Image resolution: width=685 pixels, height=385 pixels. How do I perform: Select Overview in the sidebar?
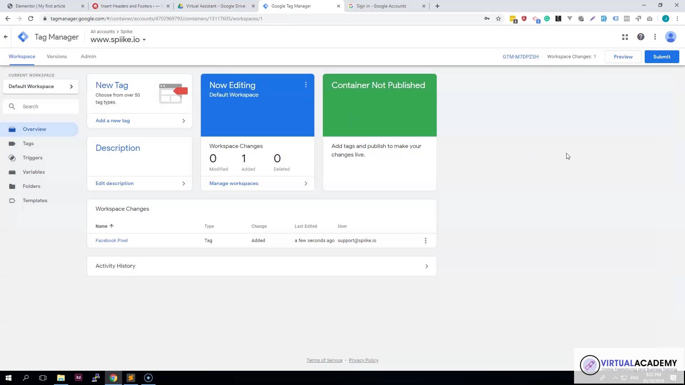pyautogui.click(x=39, y=129)
